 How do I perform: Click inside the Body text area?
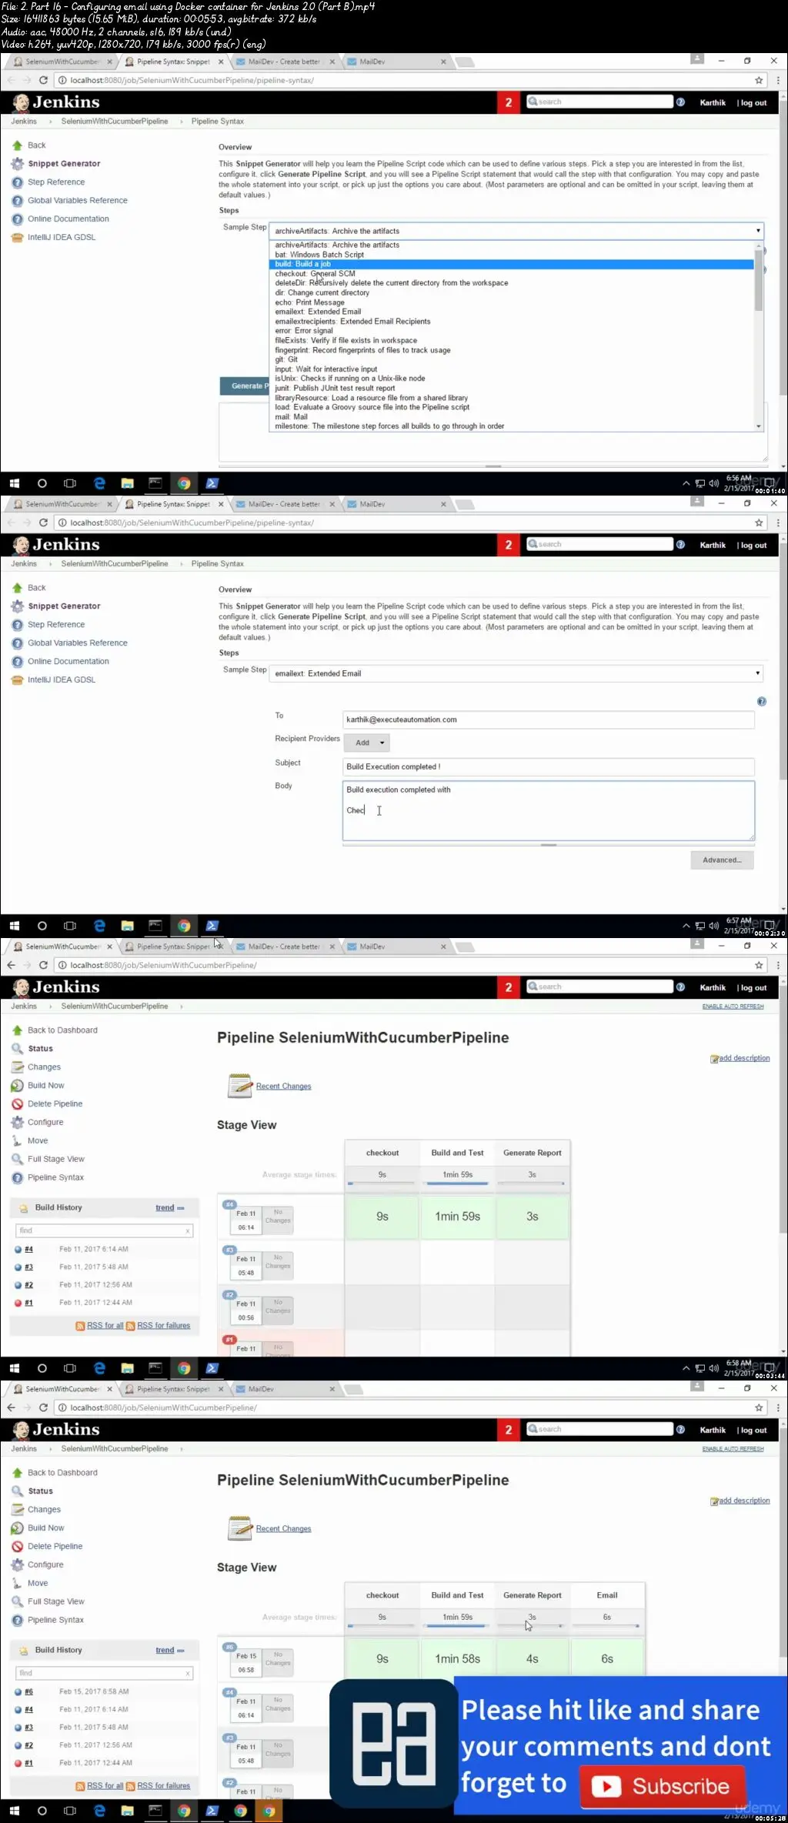[548, 810]
